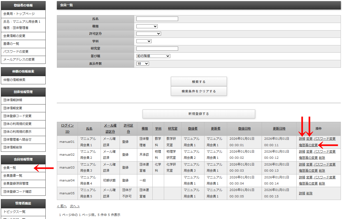Viewport: 342px width, 219px height.
Task: Focus the 研究室 input field
Action: [x=157, y=48]
